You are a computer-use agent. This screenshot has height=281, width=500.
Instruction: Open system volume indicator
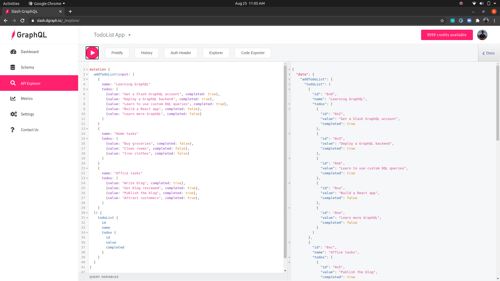(x=482, y=3)
